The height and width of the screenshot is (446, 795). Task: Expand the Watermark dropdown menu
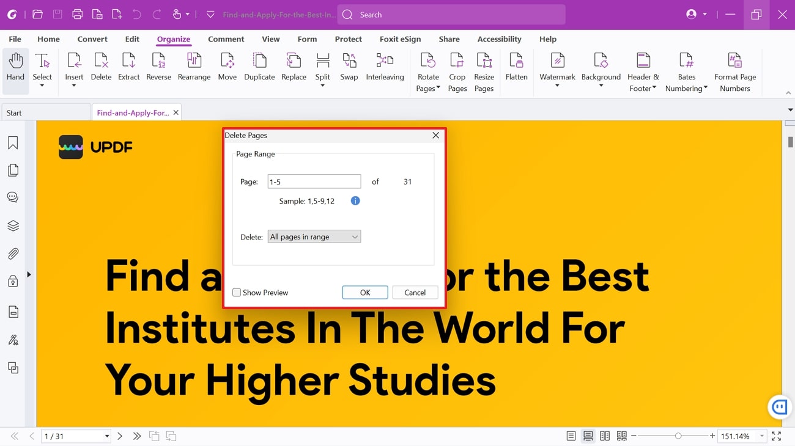tap(557, 86)
